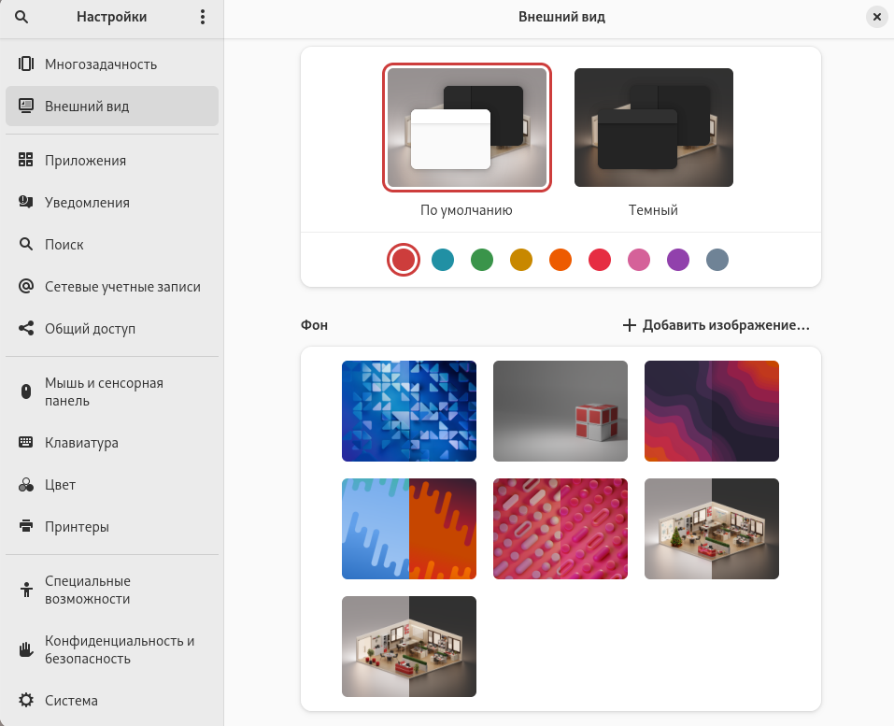Click the Общий доступ share icon
Viewport: 894px width, 726px height.
pyautogui.click(x=26, y=329)
